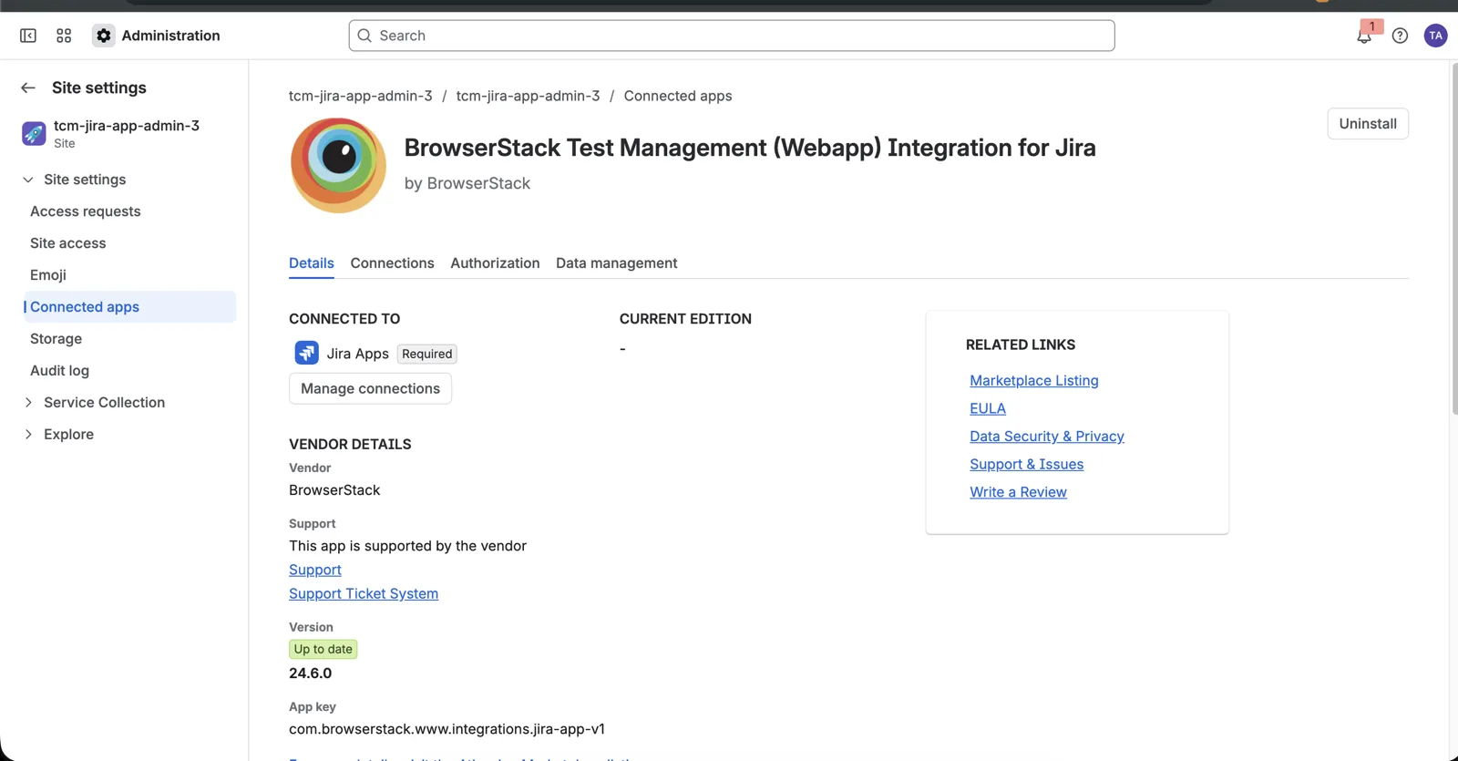Click the BrowserStack app logo
This screenshot has width=1458, height=761.
click(x=338, y=165)
